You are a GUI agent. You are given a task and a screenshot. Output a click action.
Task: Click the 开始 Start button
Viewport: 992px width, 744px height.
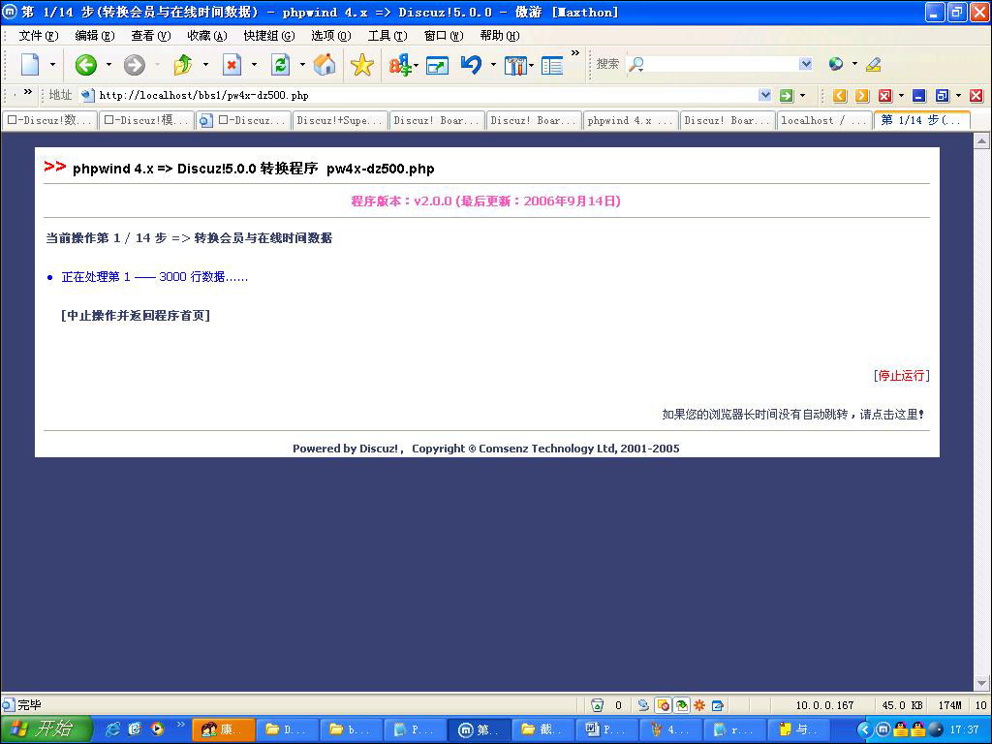pyautogui.click(x=46, y=729)
